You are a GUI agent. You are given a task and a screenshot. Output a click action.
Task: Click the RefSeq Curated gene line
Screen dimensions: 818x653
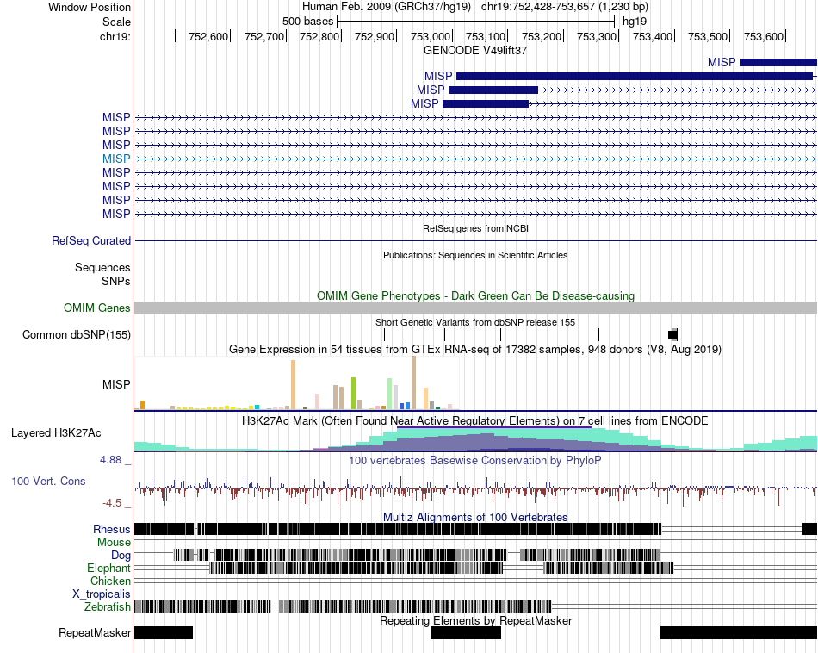(475, 240)
